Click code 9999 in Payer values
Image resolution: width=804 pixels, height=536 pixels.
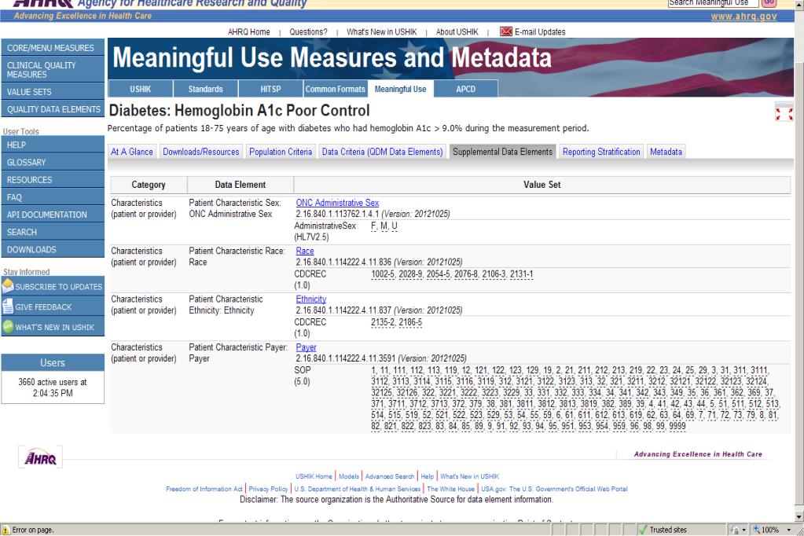pyautogui.click(x=677, y=425)
